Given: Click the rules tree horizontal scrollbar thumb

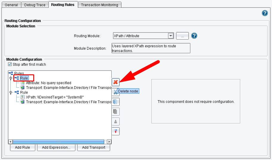Looking at the screenshot, I should coord(58,142).
